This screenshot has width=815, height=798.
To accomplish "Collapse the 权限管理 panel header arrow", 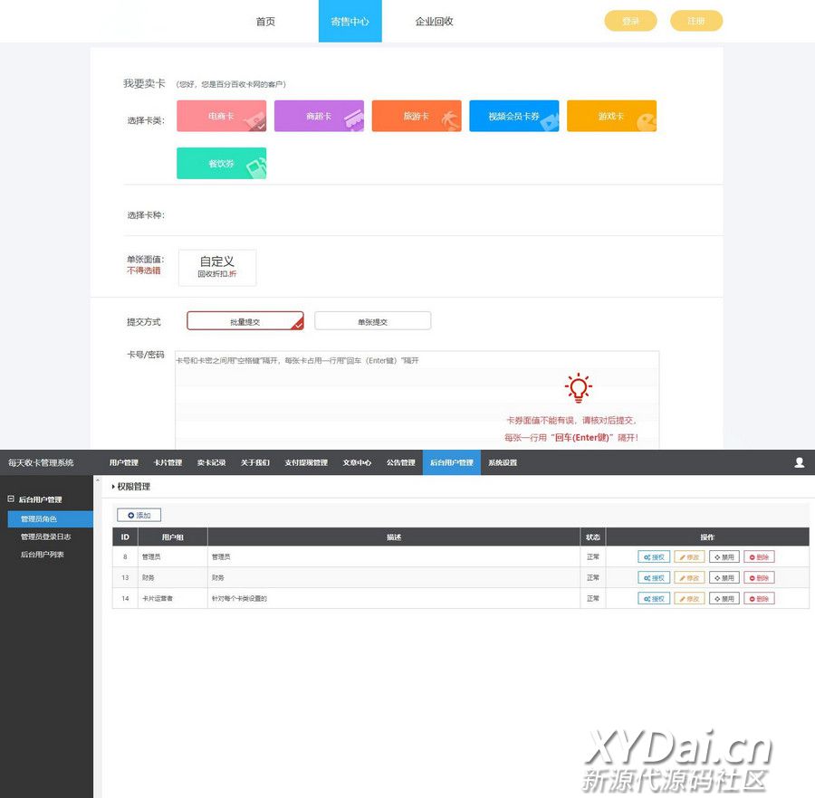I will 114,487.
